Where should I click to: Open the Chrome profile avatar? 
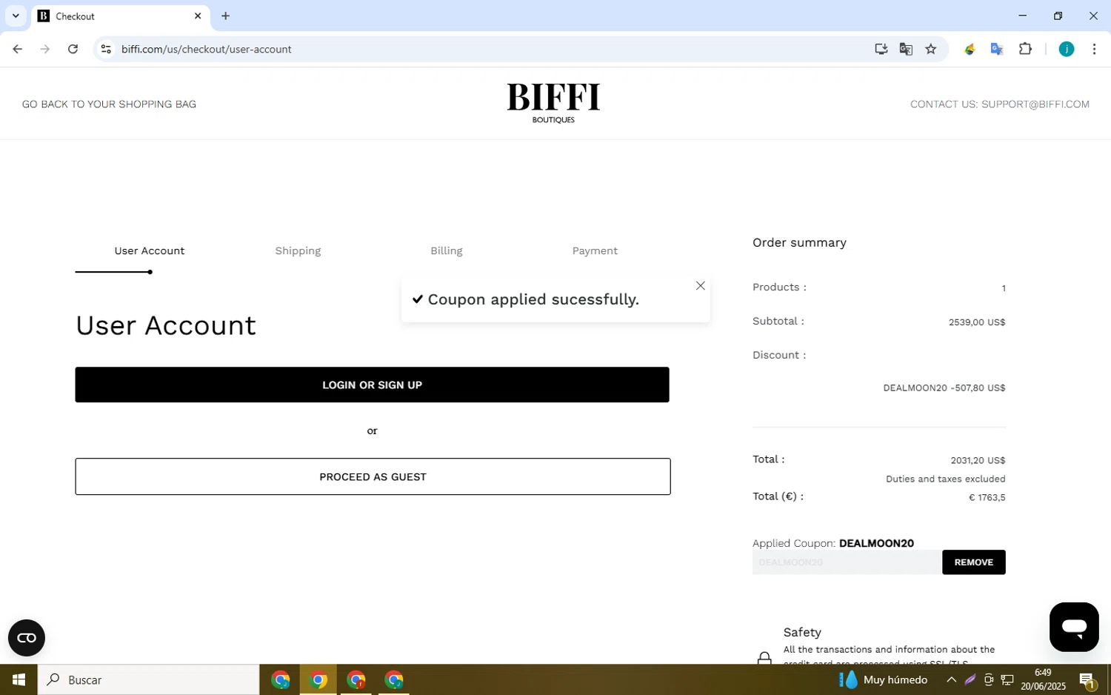(x=1067, y=49)
